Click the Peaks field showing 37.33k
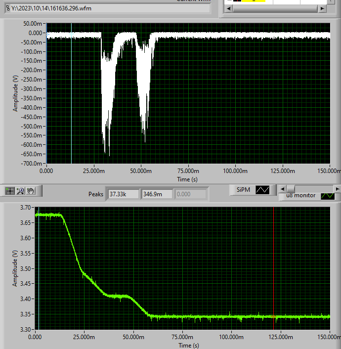 point(124,194)
